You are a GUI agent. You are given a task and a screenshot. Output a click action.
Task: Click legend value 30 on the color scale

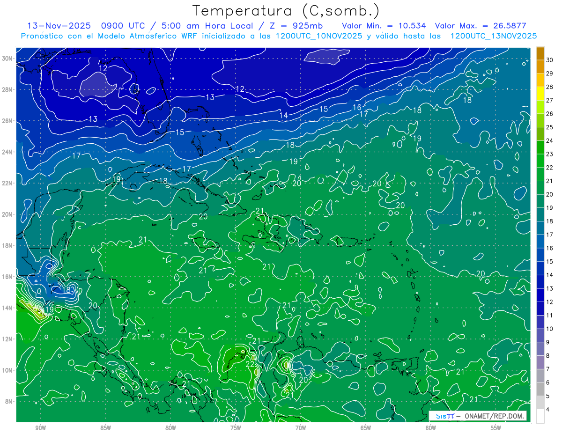[550, 60]
